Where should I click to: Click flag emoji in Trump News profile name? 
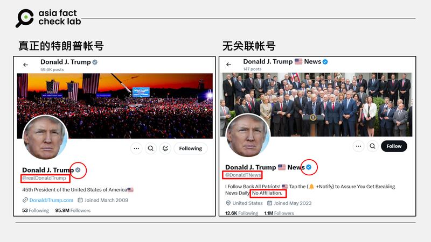[x=282, y=167]
